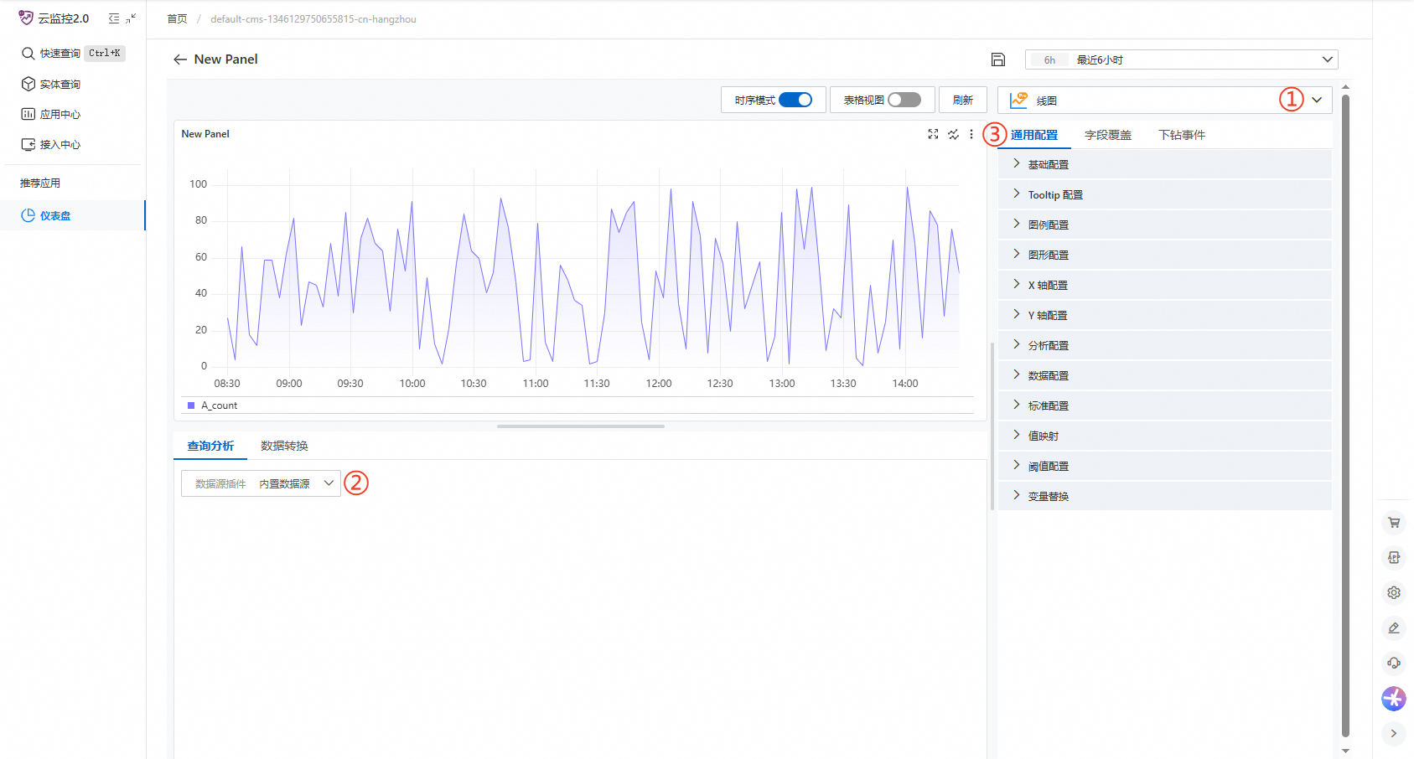Switch to the 下钻事件 tab
This screenshot has height=759, width=1414.
[x=1182, y=135]
